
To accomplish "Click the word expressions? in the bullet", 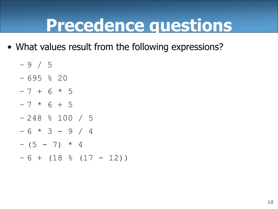I will point(197,47).
